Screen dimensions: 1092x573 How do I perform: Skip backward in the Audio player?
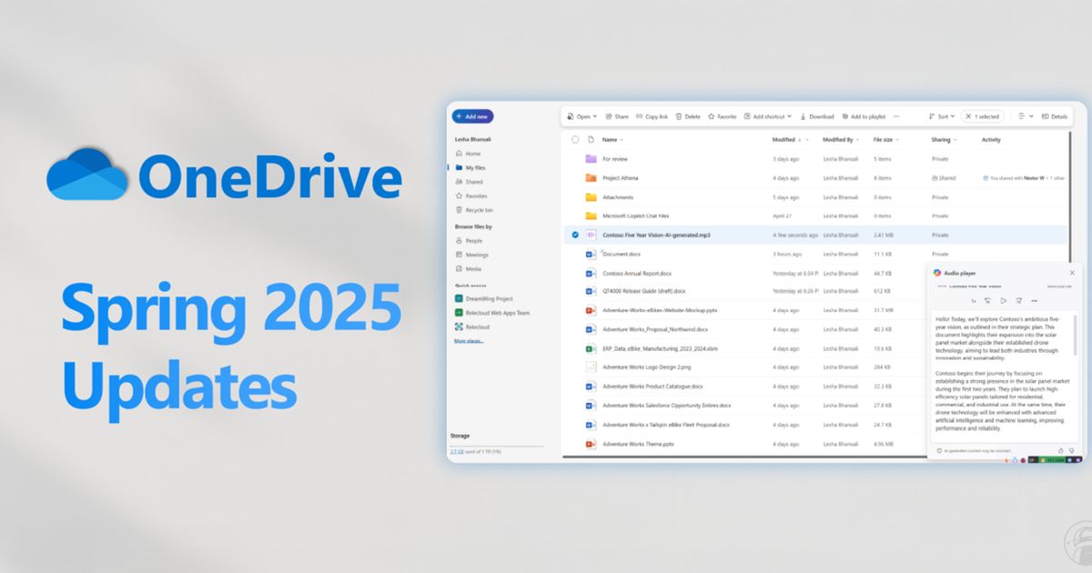(x=988, y=300)
